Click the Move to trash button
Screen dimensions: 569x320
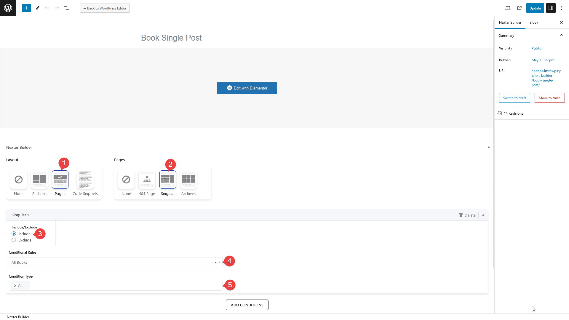pos(549,98)
